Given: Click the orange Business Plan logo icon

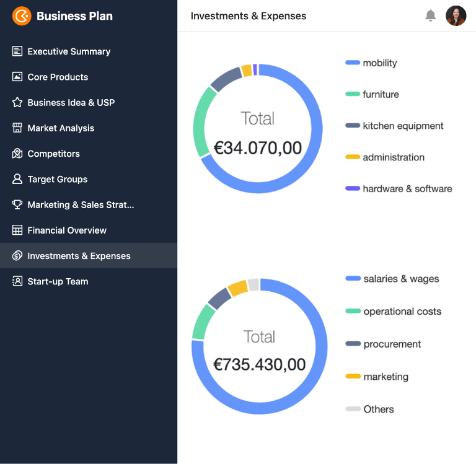Looking at the screenshot, I should (22, 15).
